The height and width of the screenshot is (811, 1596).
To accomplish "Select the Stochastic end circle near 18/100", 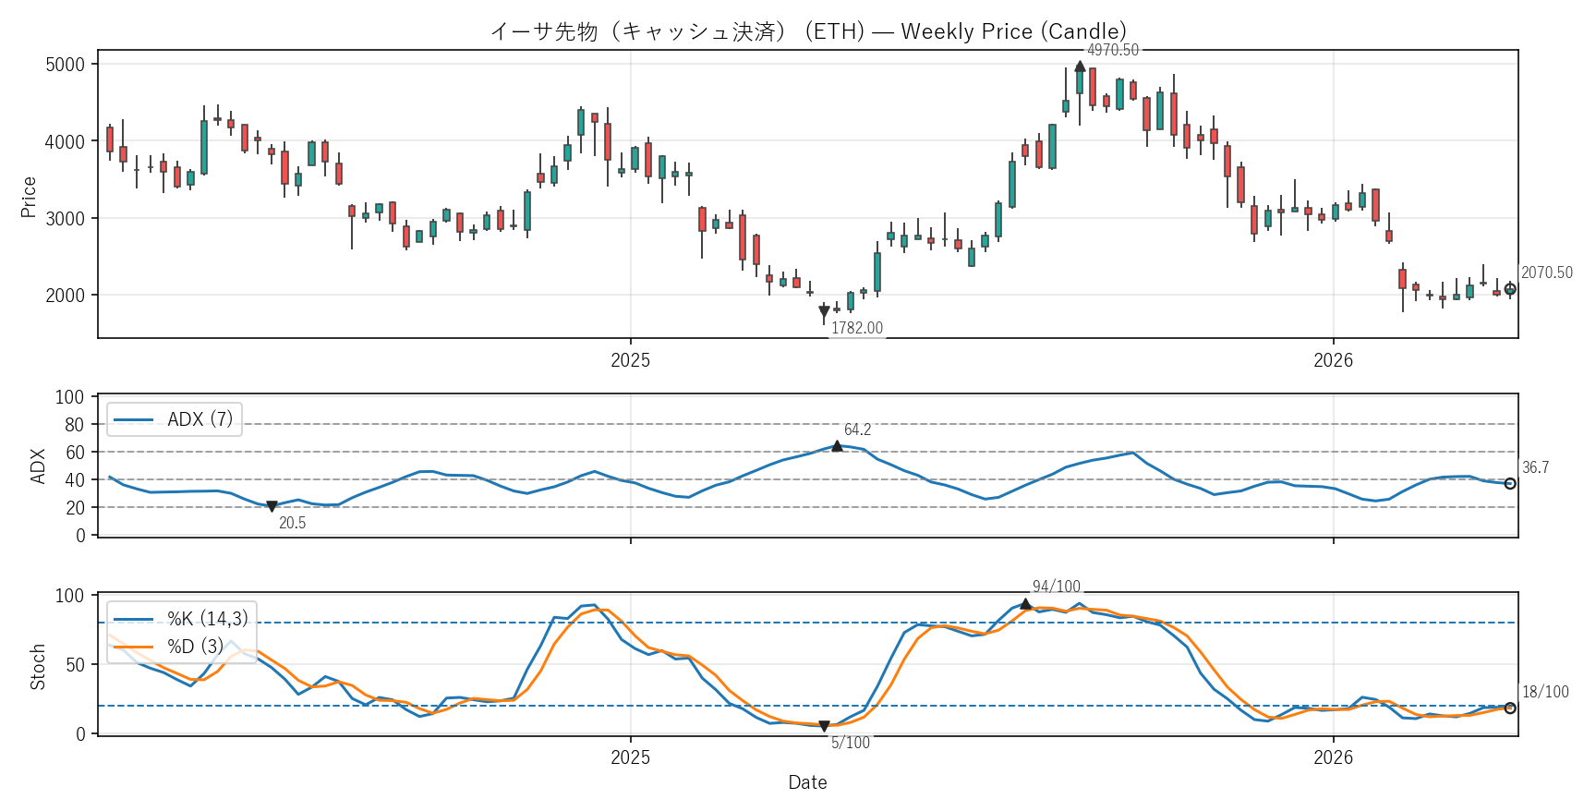I will coord(1510,708).
